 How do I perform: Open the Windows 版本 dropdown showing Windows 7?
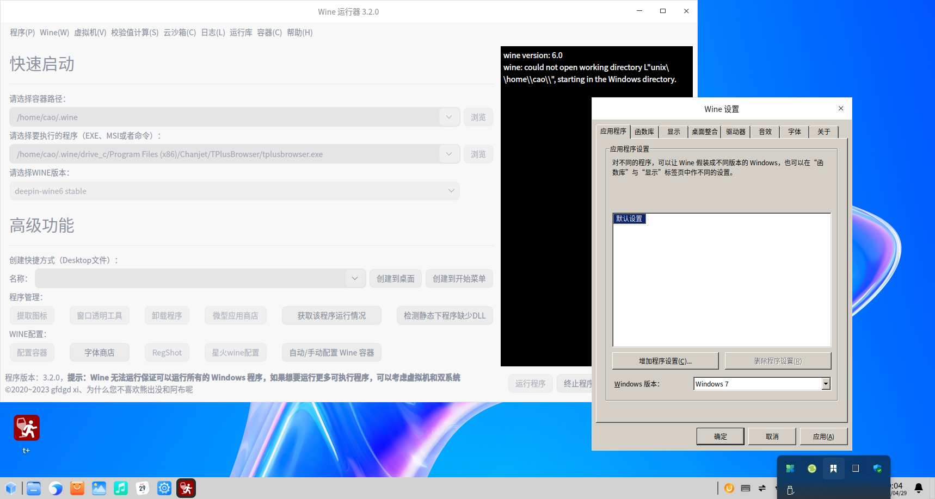(826, 384)
